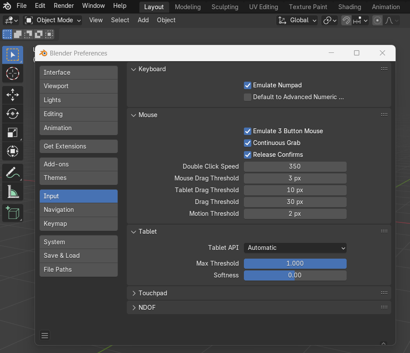Screen dimensions: 410x353
Task: Switch to the Modeling workspace tab
Action: click(x=188, y=7)
